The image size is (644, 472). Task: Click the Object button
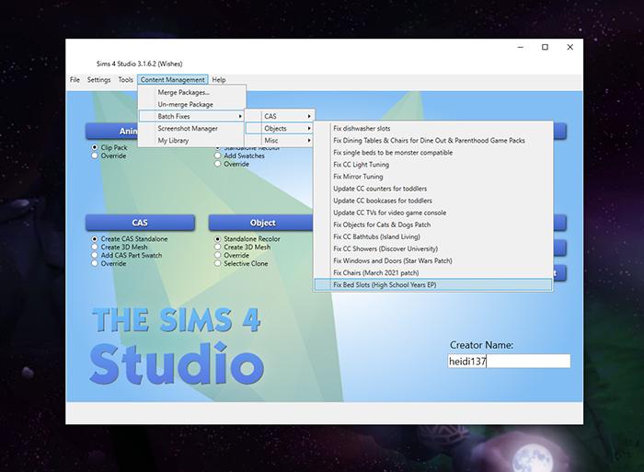(260, 223)
